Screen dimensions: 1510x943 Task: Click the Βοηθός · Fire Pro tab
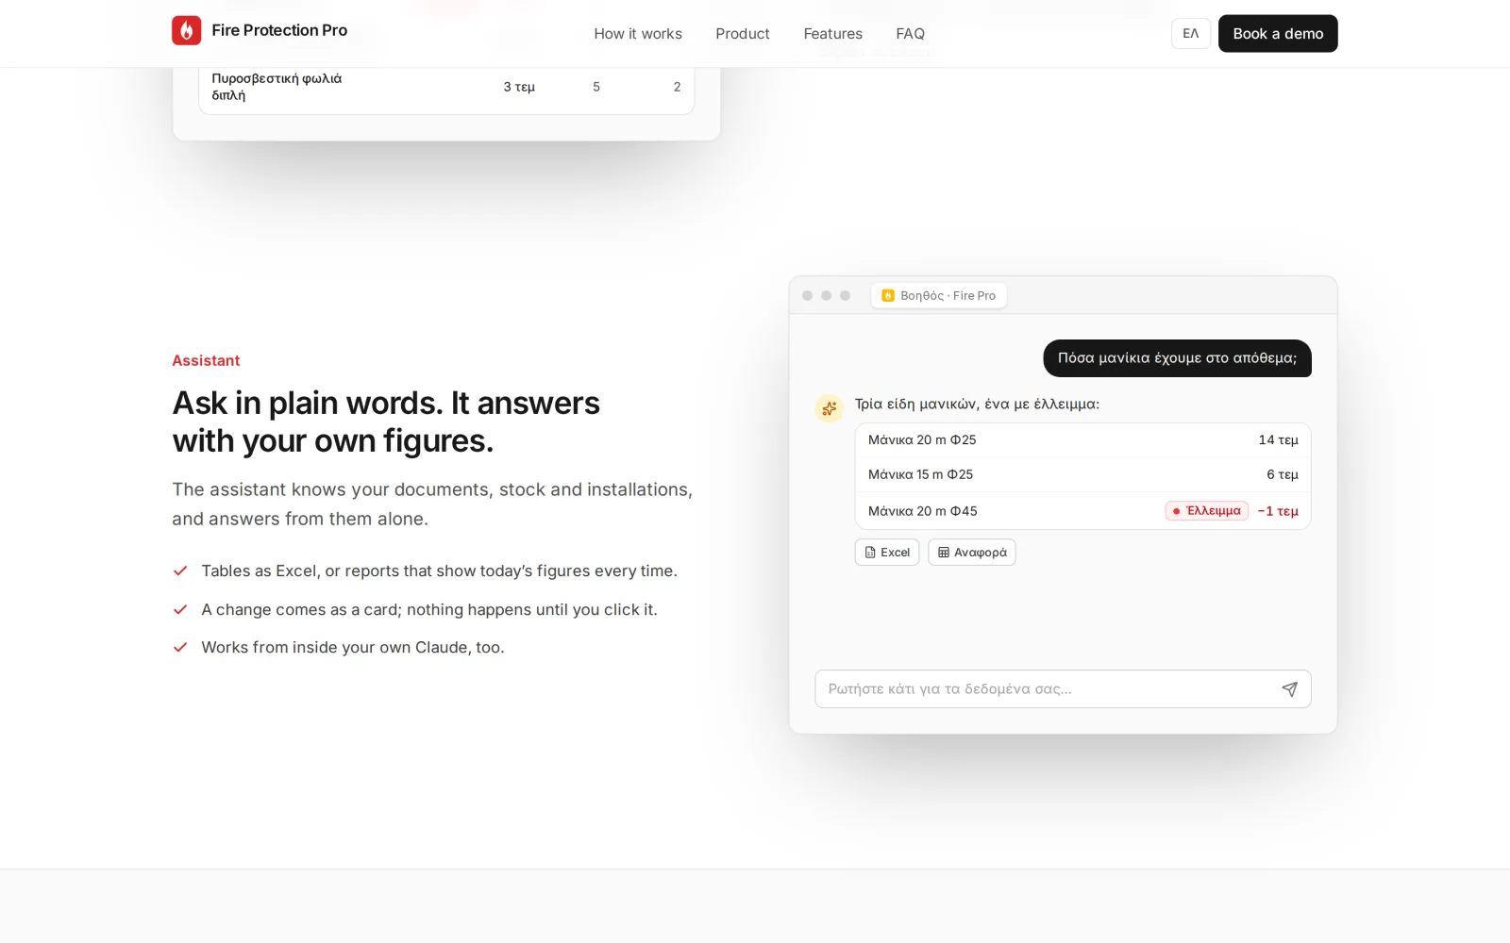[938, 295]
